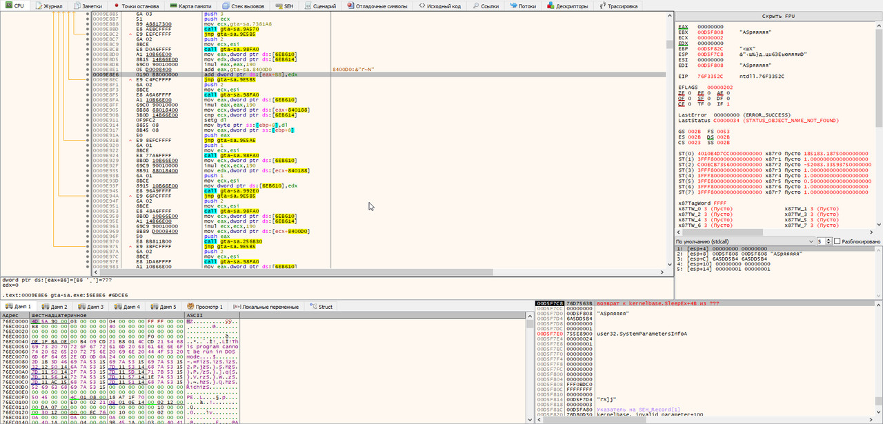Open the Потоки tab
Viewport: 883px width, 424px height.
[523, 6]
